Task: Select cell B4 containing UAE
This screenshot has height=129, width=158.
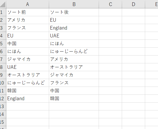Action: [x=74, y=36]
